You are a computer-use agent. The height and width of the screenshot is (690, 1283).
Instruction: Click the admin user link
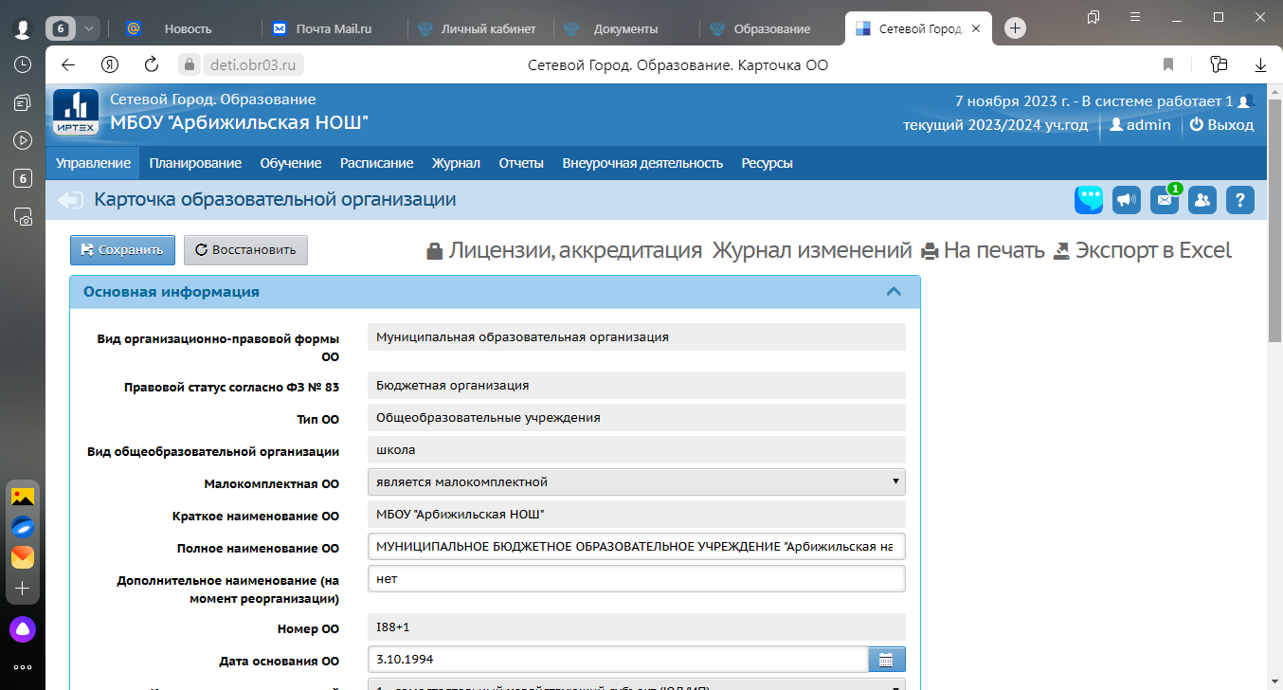[1140, 125]
